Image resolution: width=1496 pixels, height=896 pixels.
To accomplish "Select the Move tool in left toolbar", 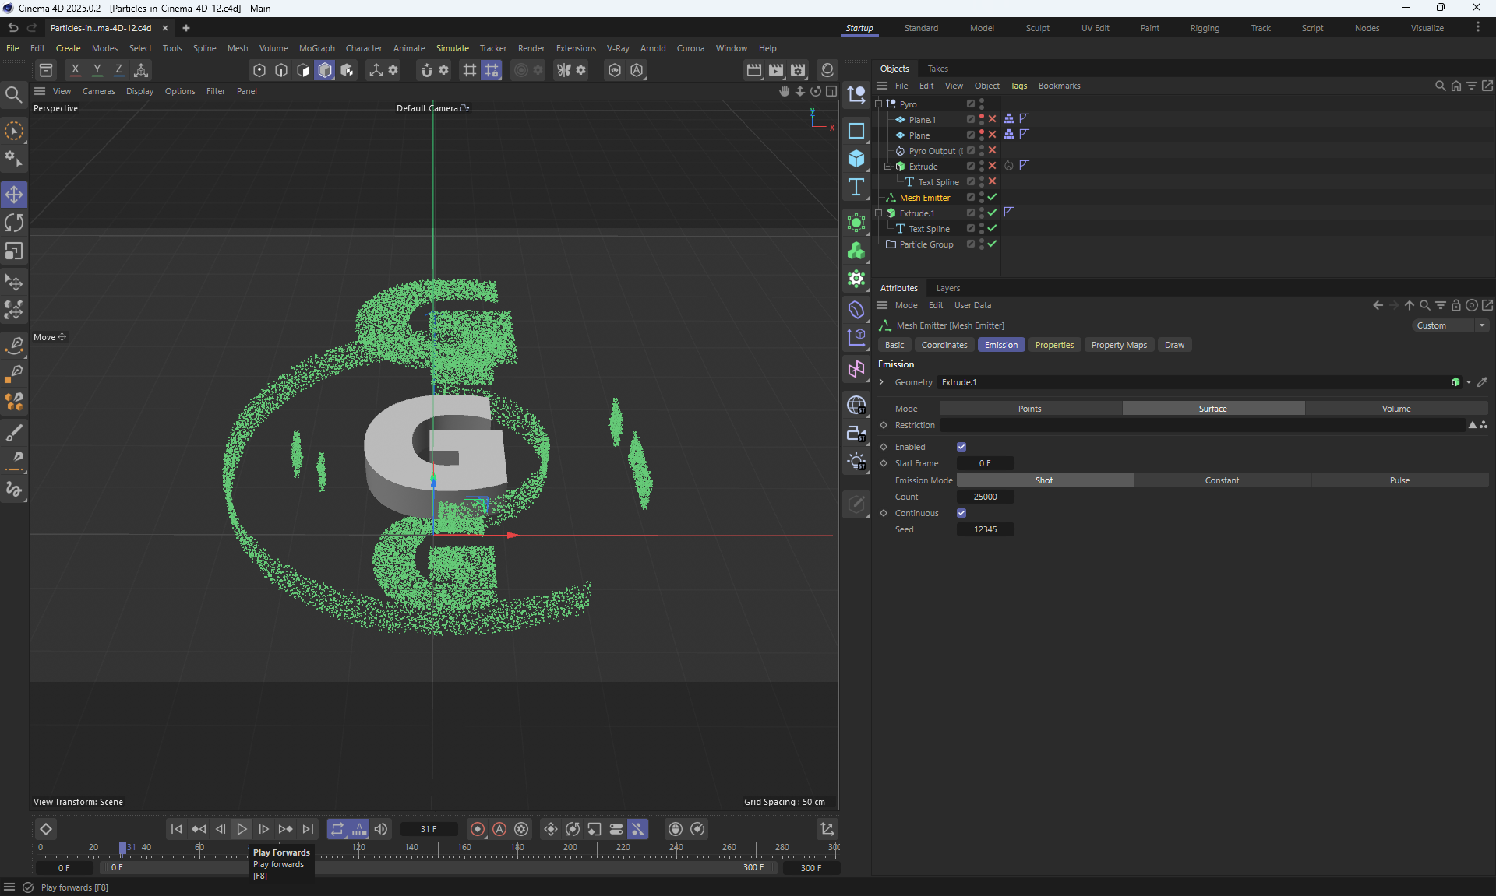I will click(14, 195).
